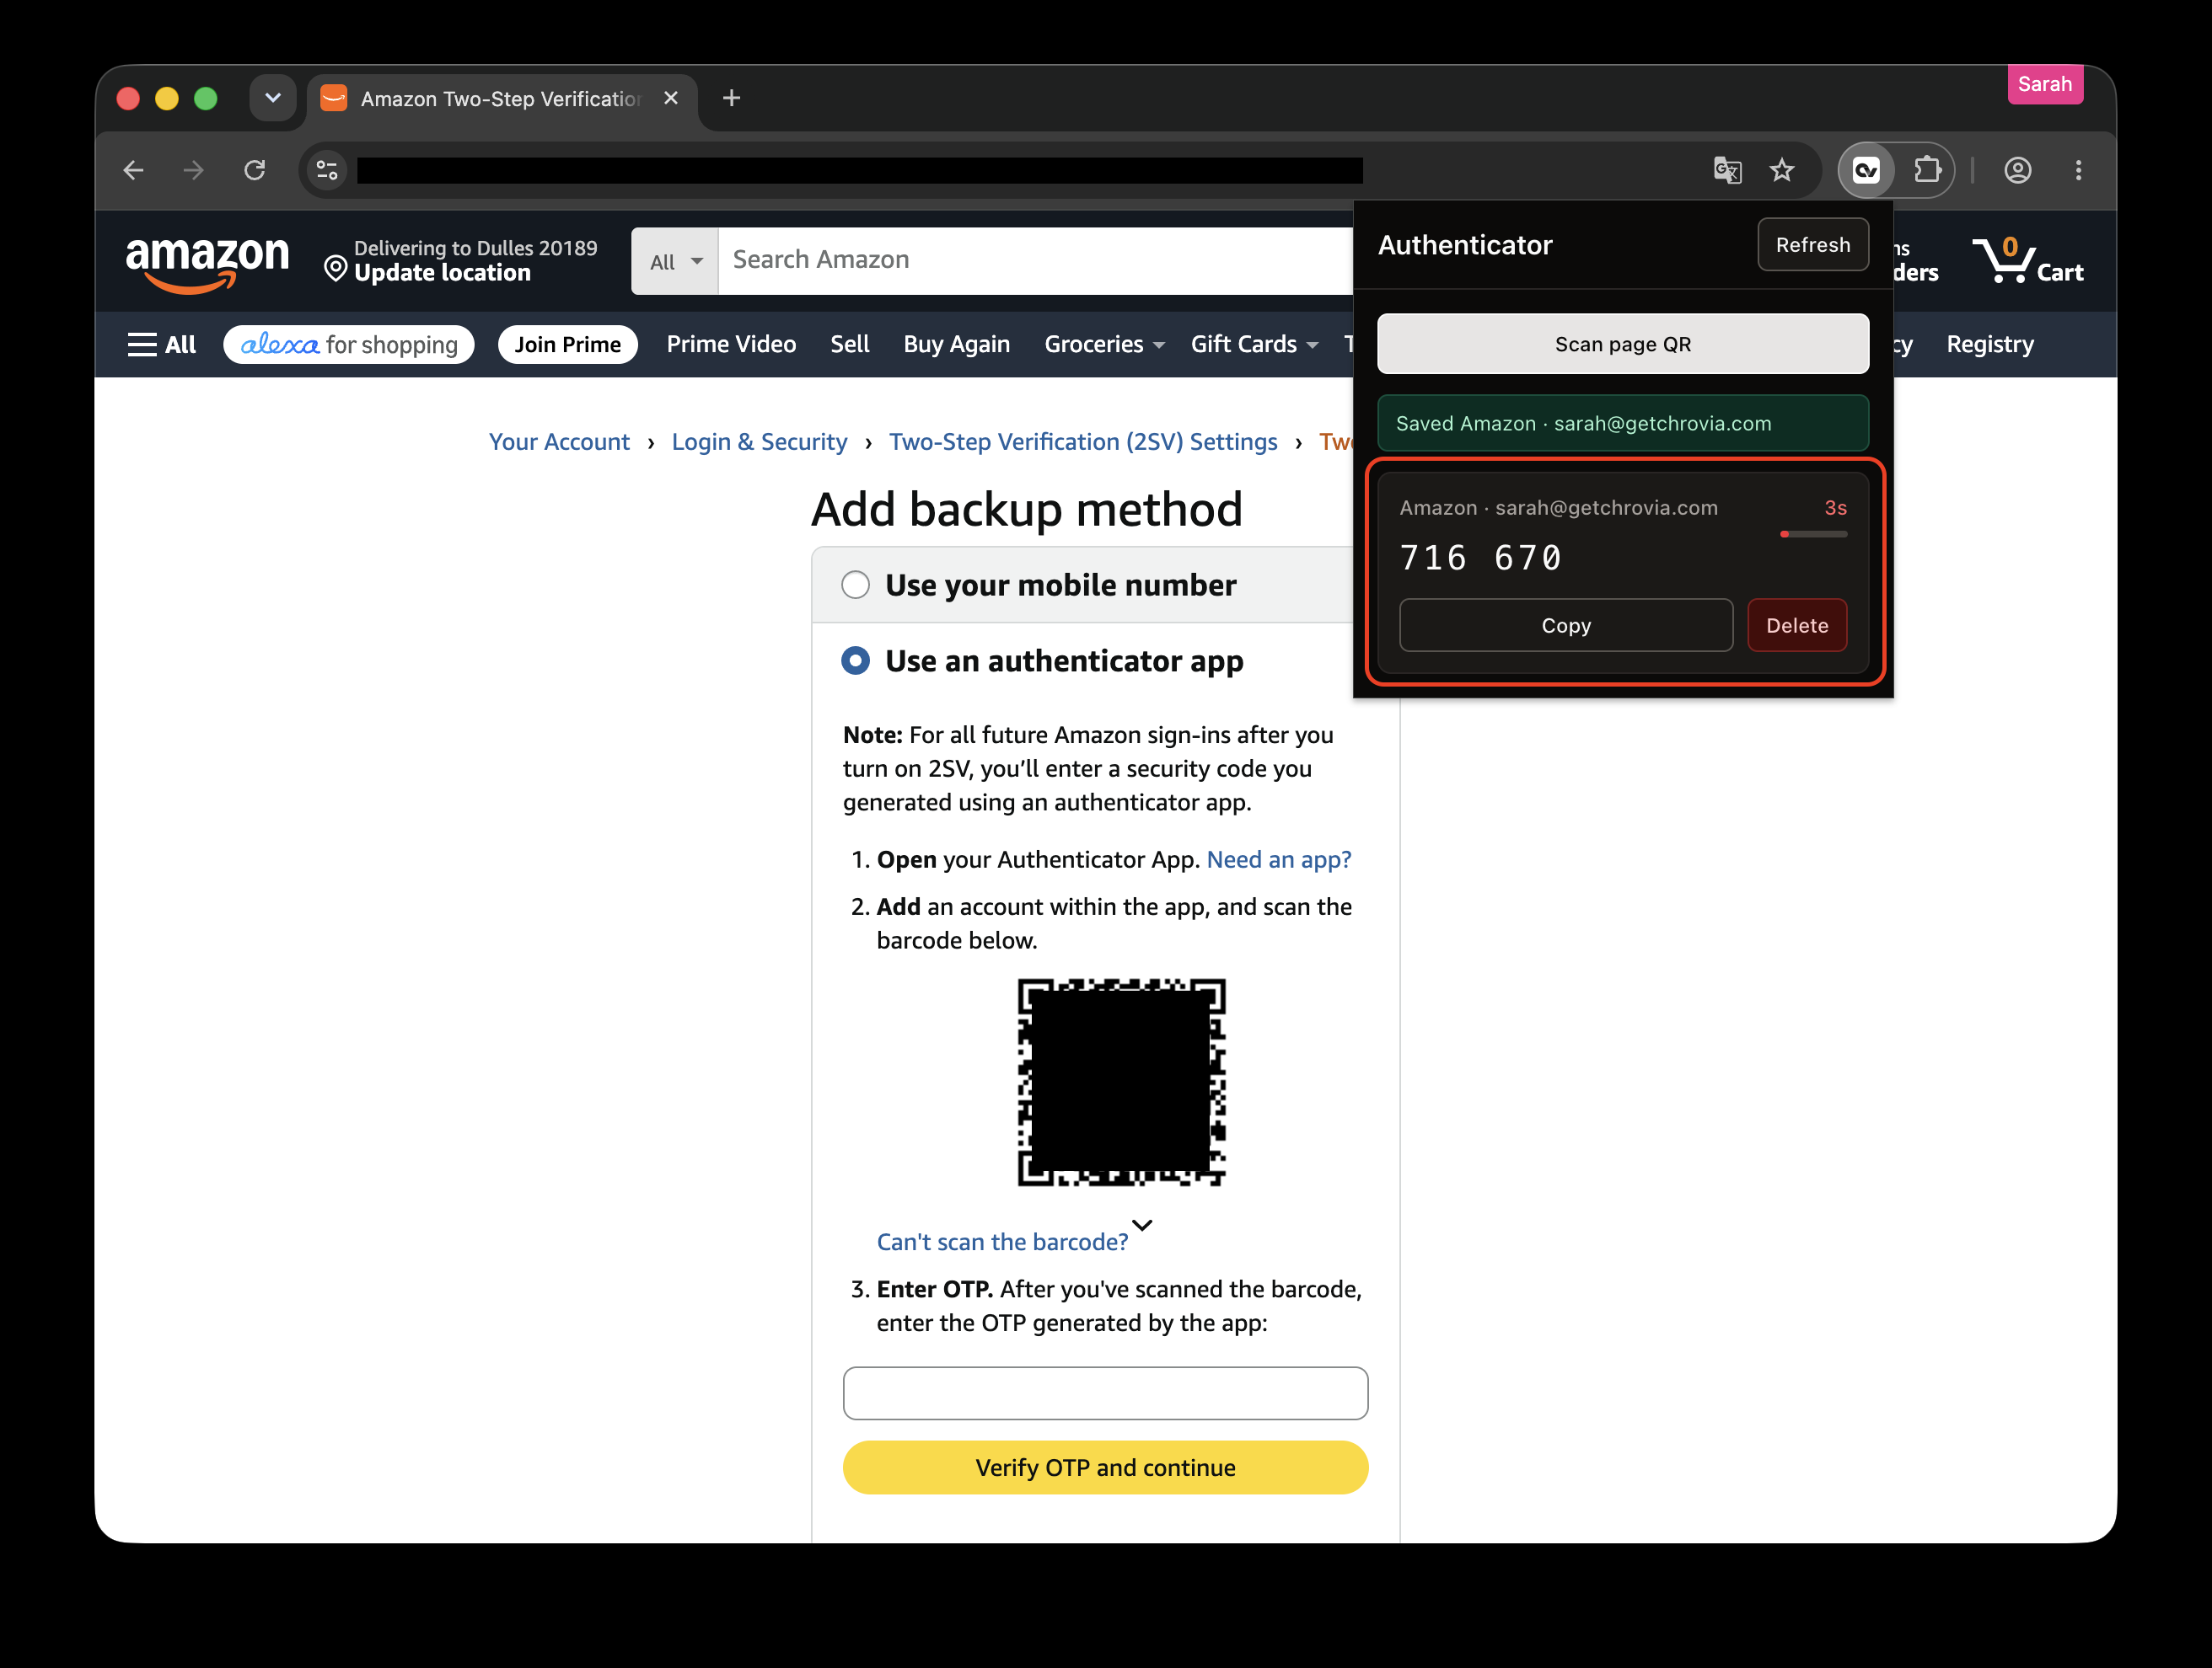Open the extensions puzzle icon
Viewport: 2212px width, 1668px height.
pos(1927,170)
